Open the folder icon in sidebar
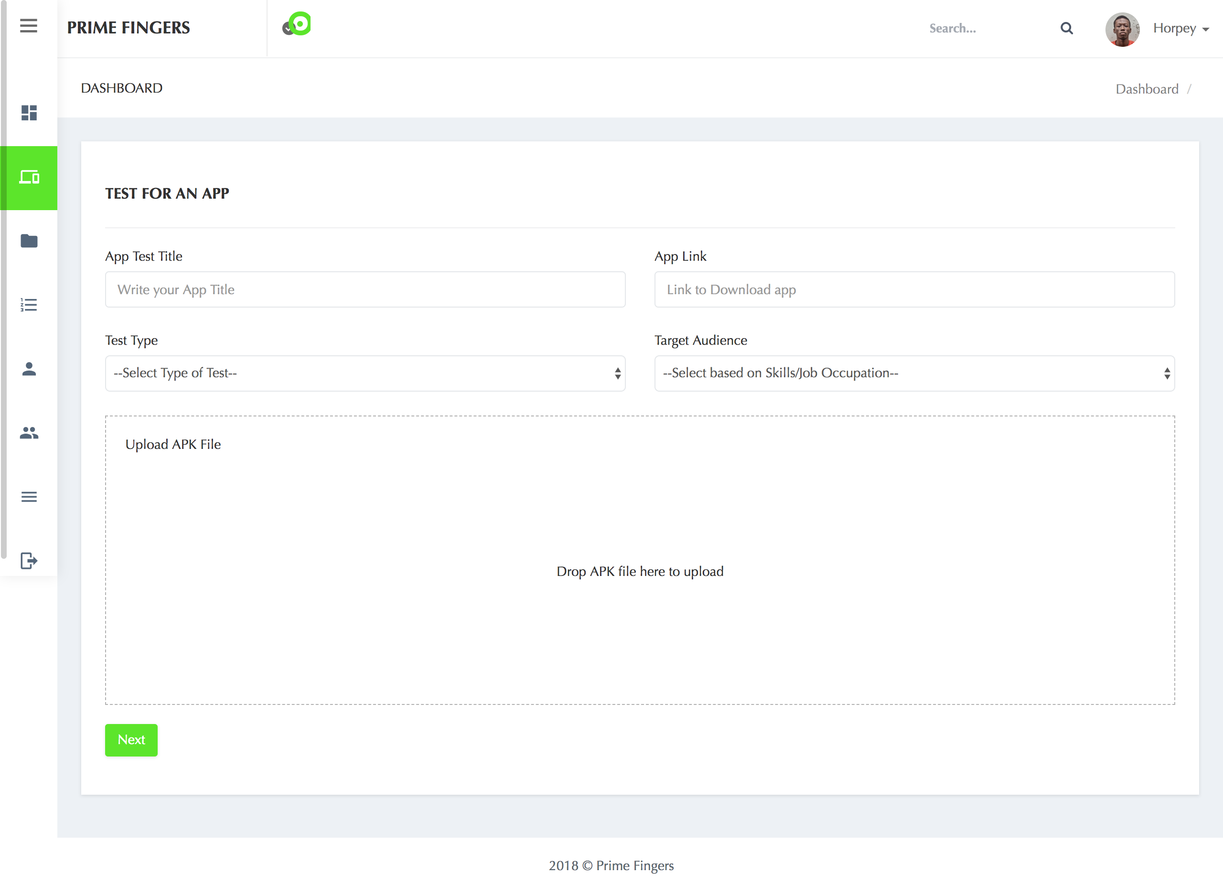Viewport: 1223px width, 895px height. coord(29,241)
